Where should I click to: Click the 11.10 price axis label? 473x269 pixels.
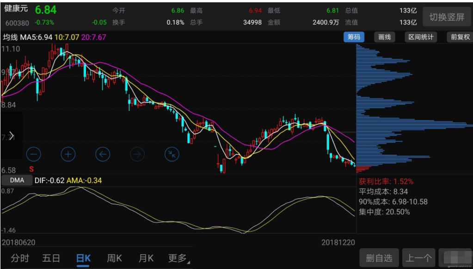(11, 49)
